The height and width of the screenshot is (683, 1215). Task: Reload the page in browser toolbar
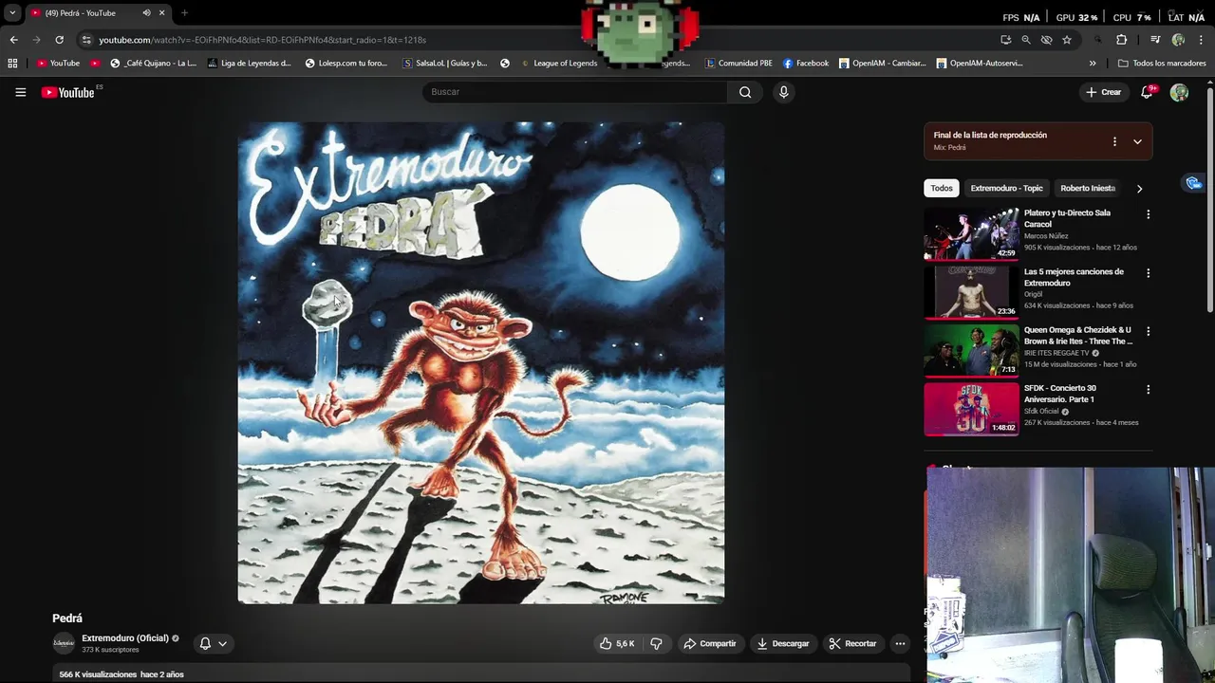pyautogui.click(x=59, y=40)
